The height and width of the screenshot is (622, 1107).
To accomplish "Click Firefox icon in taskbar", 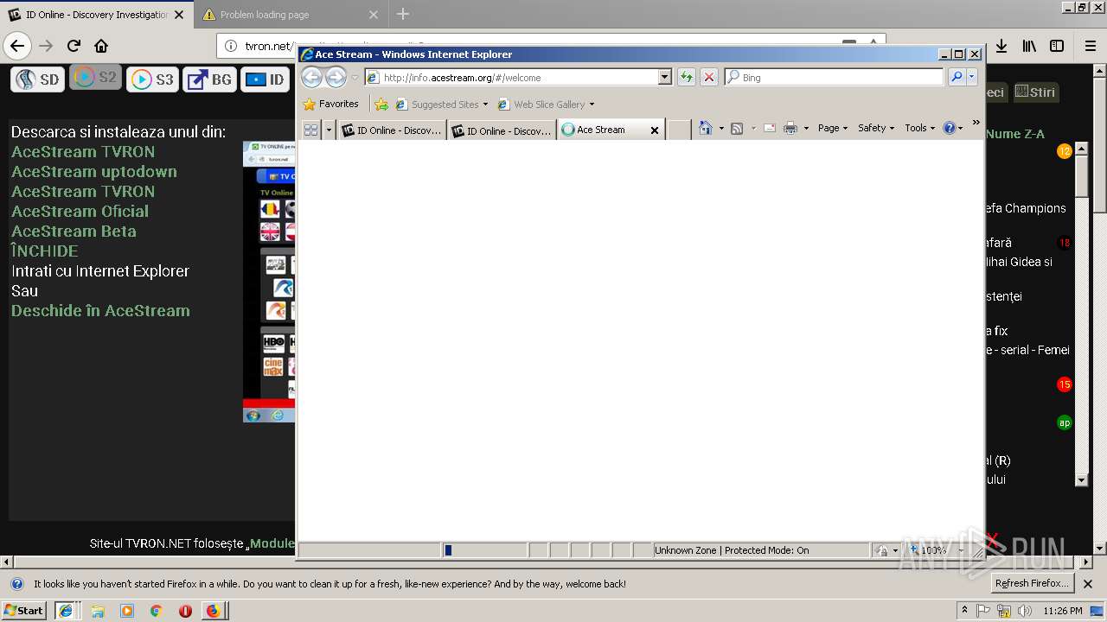I will (213, 610).
